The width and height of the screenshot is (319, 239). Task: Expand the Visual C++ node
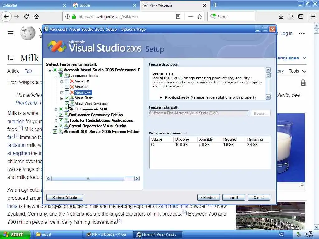62,93
